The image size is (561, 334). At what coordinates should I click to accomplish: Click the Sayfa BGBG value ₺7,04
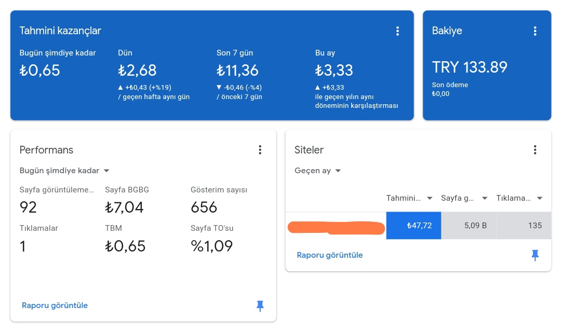(124, 207)
